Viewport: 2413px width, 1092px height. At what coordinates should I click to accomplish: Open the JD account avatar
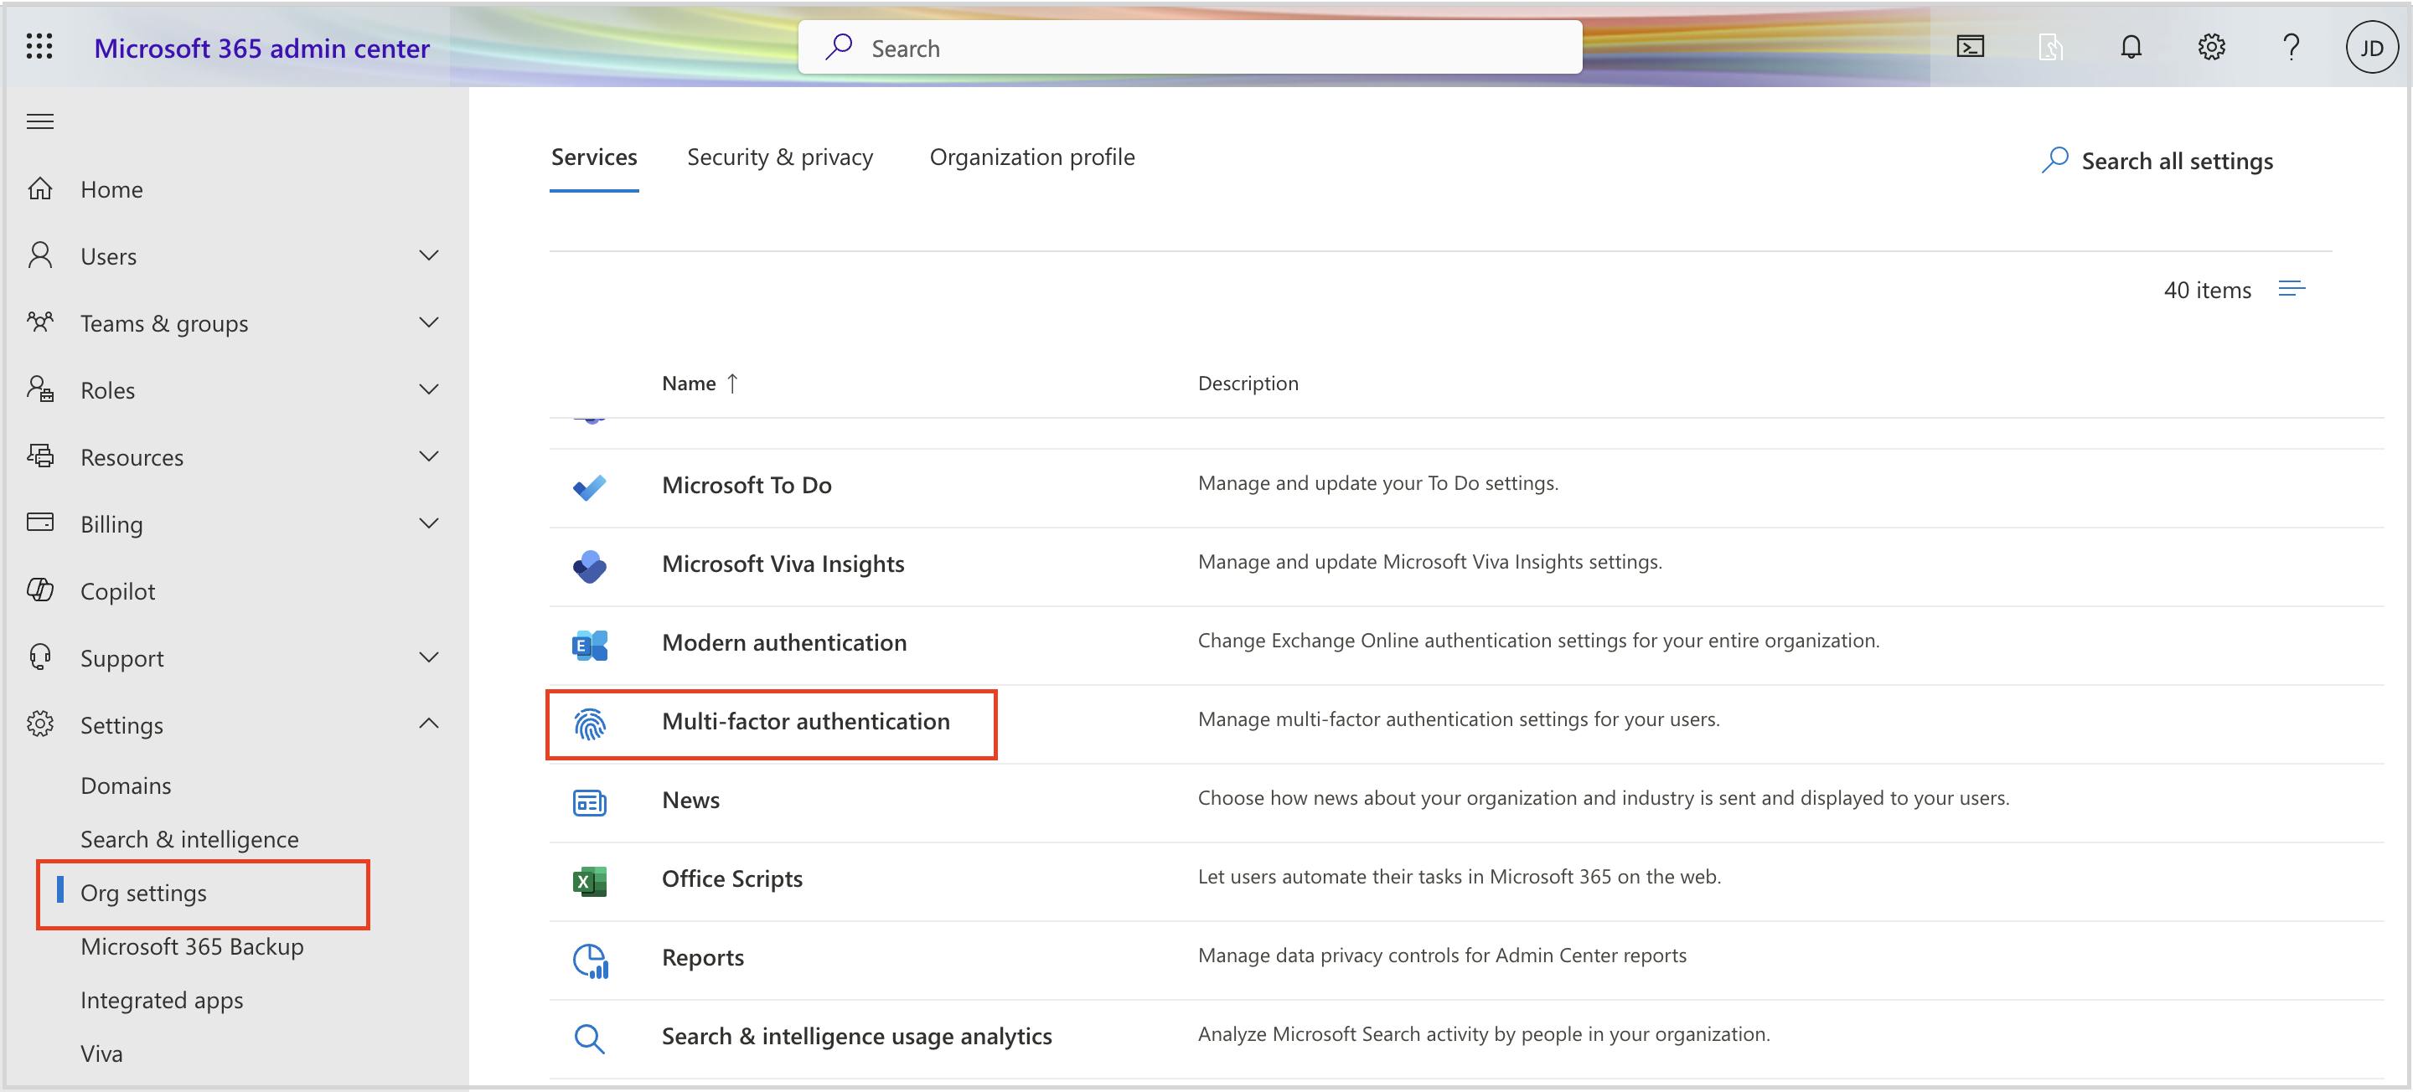click(x=2371, y=48)
